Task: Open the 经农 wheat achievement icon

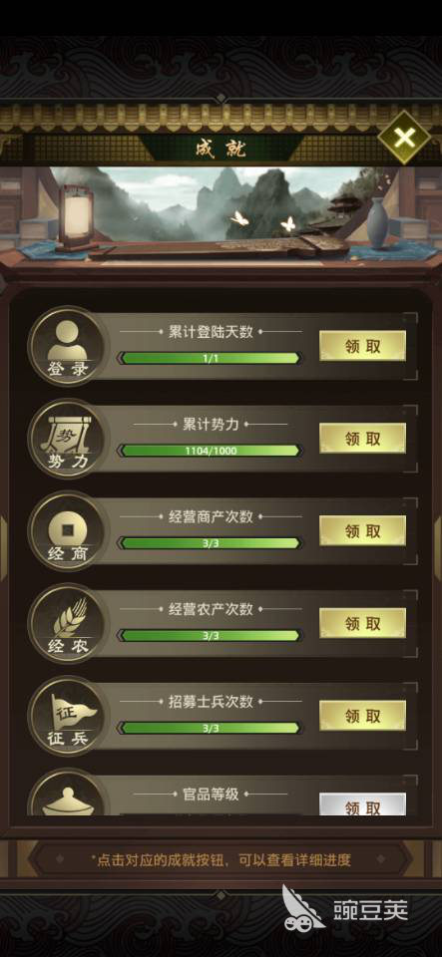Action: 68,623
